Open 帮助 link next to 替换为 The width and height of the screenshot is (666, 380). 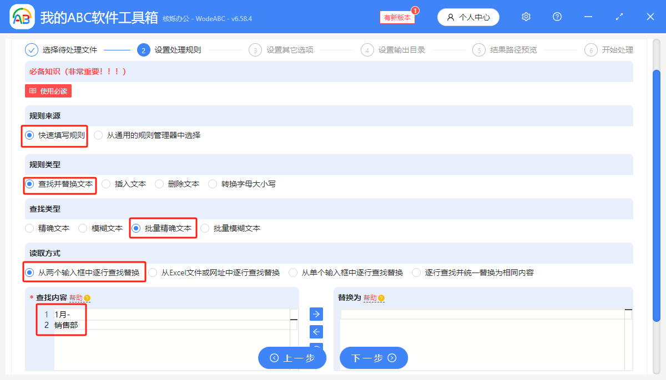pos(370,297)
